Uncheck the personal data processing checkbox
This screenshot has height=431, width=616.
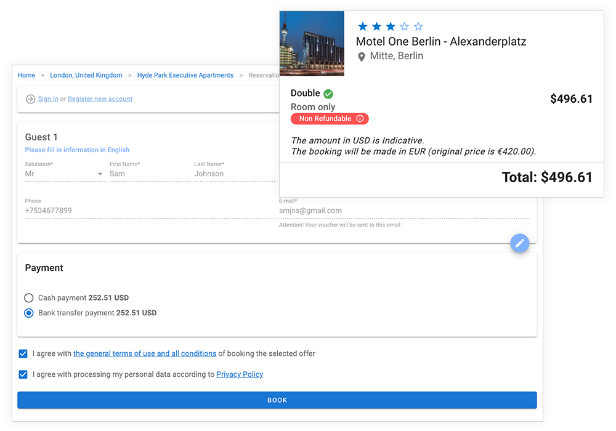[x=23, y=374]
